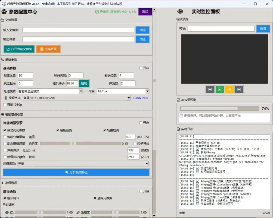Adjust 红 color slider handle
Screen dimensions: 273x218
coord(40,212)
